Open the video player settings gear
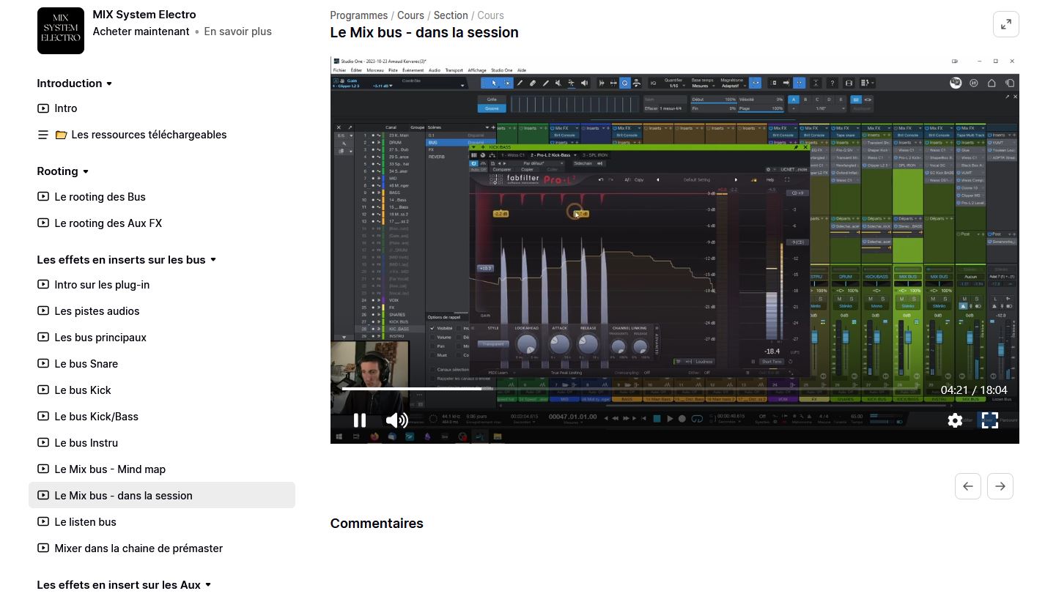 click(x=955, y=420)
